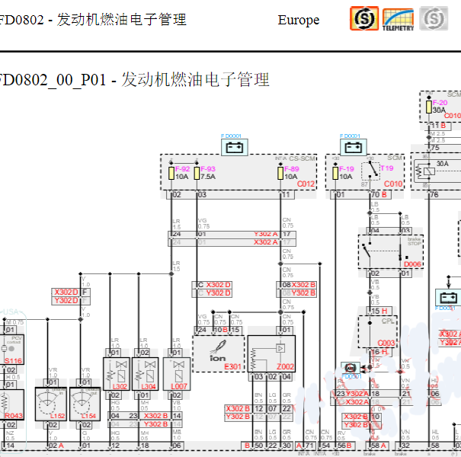The image size is (461, 457).
Task: Click battery icon above SCM F-19 box
Action: tap(353, 147)
